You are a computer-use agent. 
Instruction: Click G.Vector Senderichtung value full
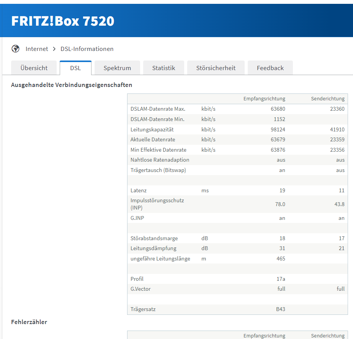pyautogui.click(x=341, y=289)
